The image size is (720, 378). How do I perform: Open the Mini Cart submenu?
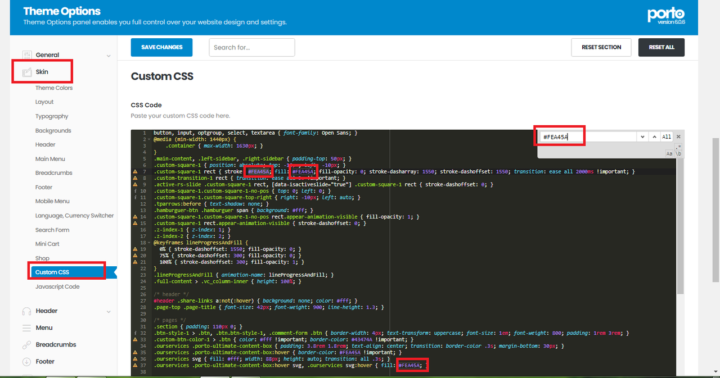pyautogui.click(x=47, y=244)
